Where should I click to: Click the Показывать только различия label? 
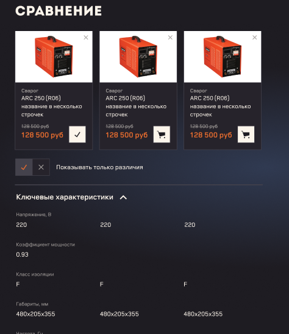click(99, 167)
